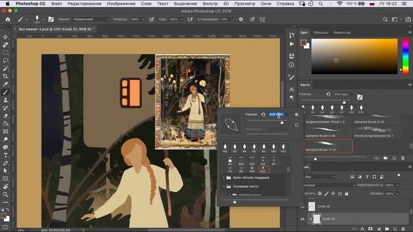Add layer mask button

pos(370,229)
